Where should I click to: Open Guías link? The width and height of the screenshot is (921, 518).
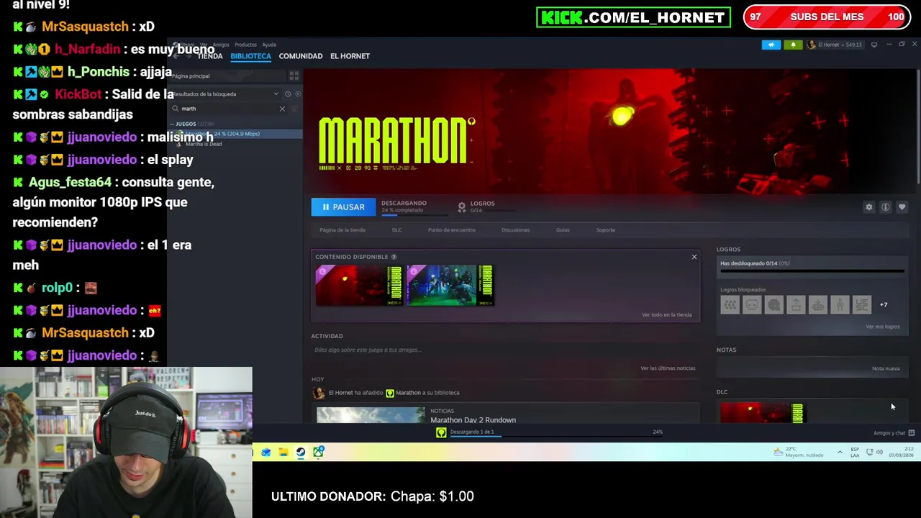(x=563, y=230)
